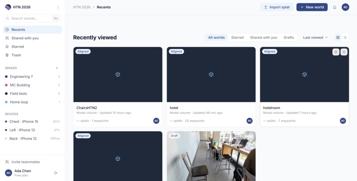Open Ada Chen profile avatar in sidebar
Screen dimensions: 357x181
click(x=8, y=173)
